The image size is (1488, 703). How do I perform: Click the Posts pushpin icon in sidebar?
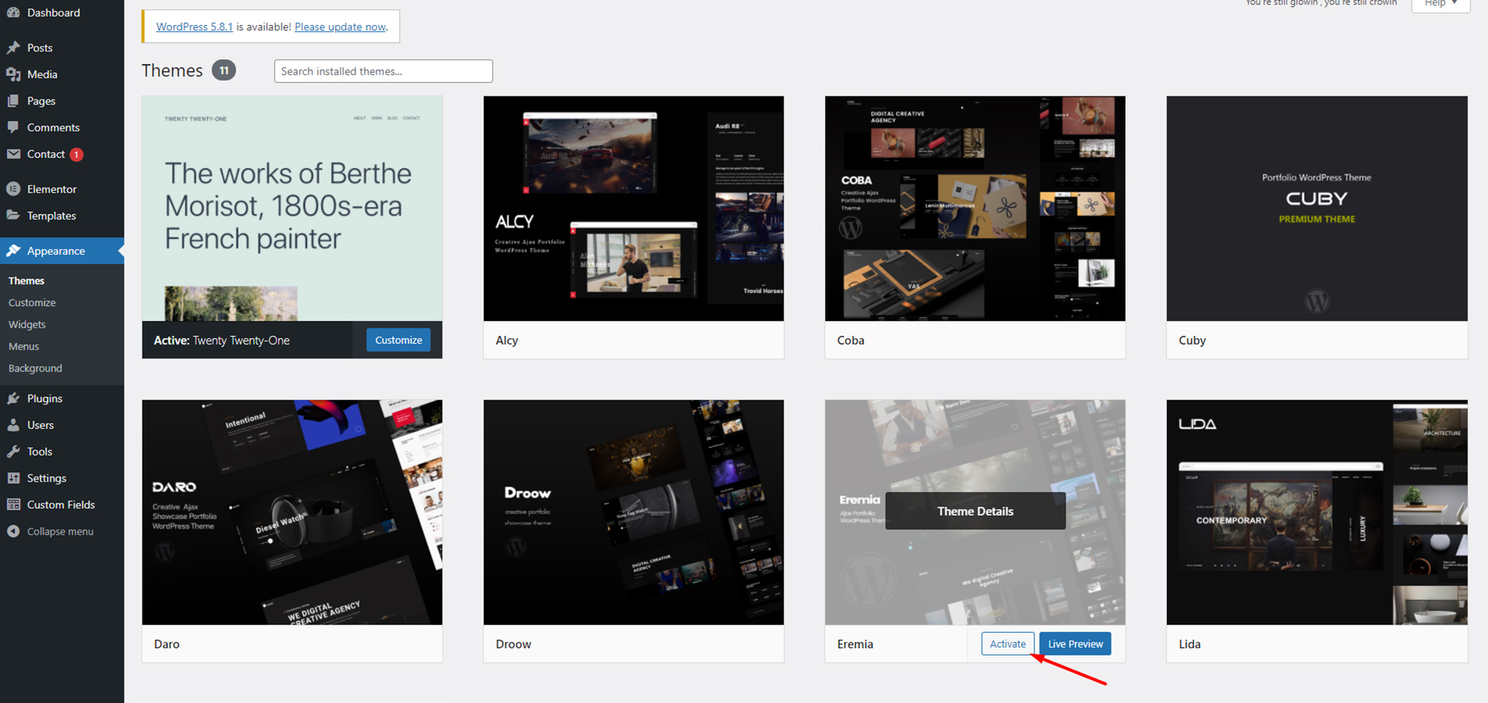point(13,48)
